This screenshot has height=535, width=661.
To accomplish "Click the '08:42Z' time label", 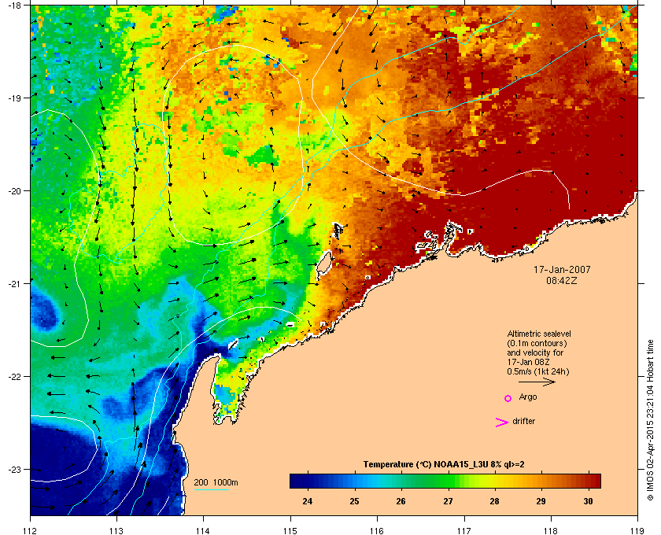I will click(x=562, y=280).
